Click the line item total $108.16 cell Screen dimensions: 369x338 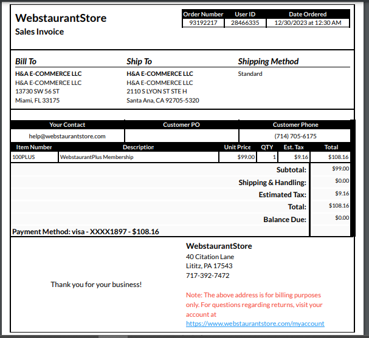(331, 157)
